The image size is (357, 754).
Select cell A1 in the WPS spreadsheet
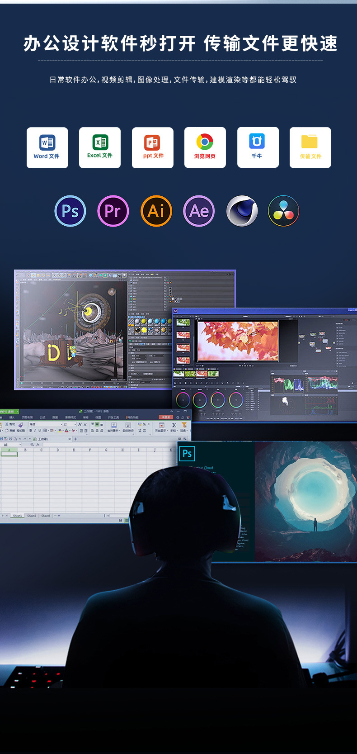pyautogui.click(x=9, y=454)
